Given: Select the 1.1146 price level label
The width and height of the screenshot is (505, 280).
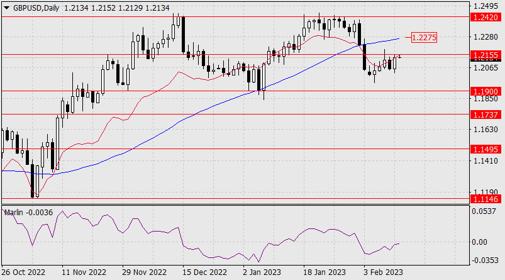Looking at the screenshot, I should tap(485, 199).
